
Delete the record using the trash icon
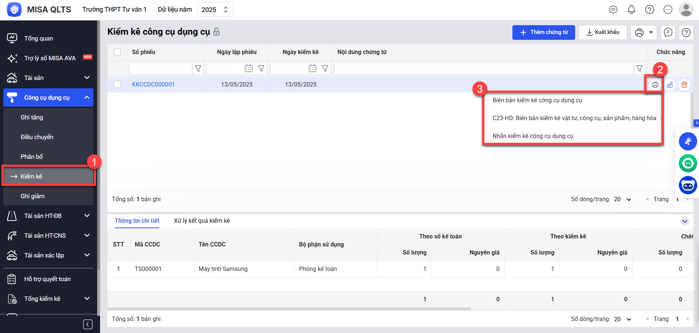point(684,85)
